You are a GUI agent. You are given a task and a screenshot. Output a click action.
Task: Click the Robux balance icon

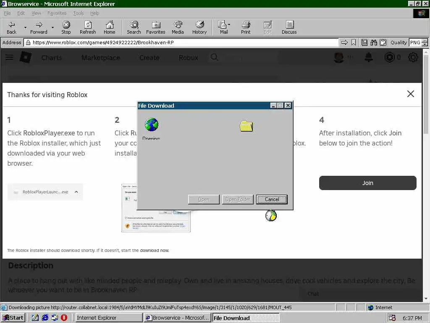pos(389,57)
